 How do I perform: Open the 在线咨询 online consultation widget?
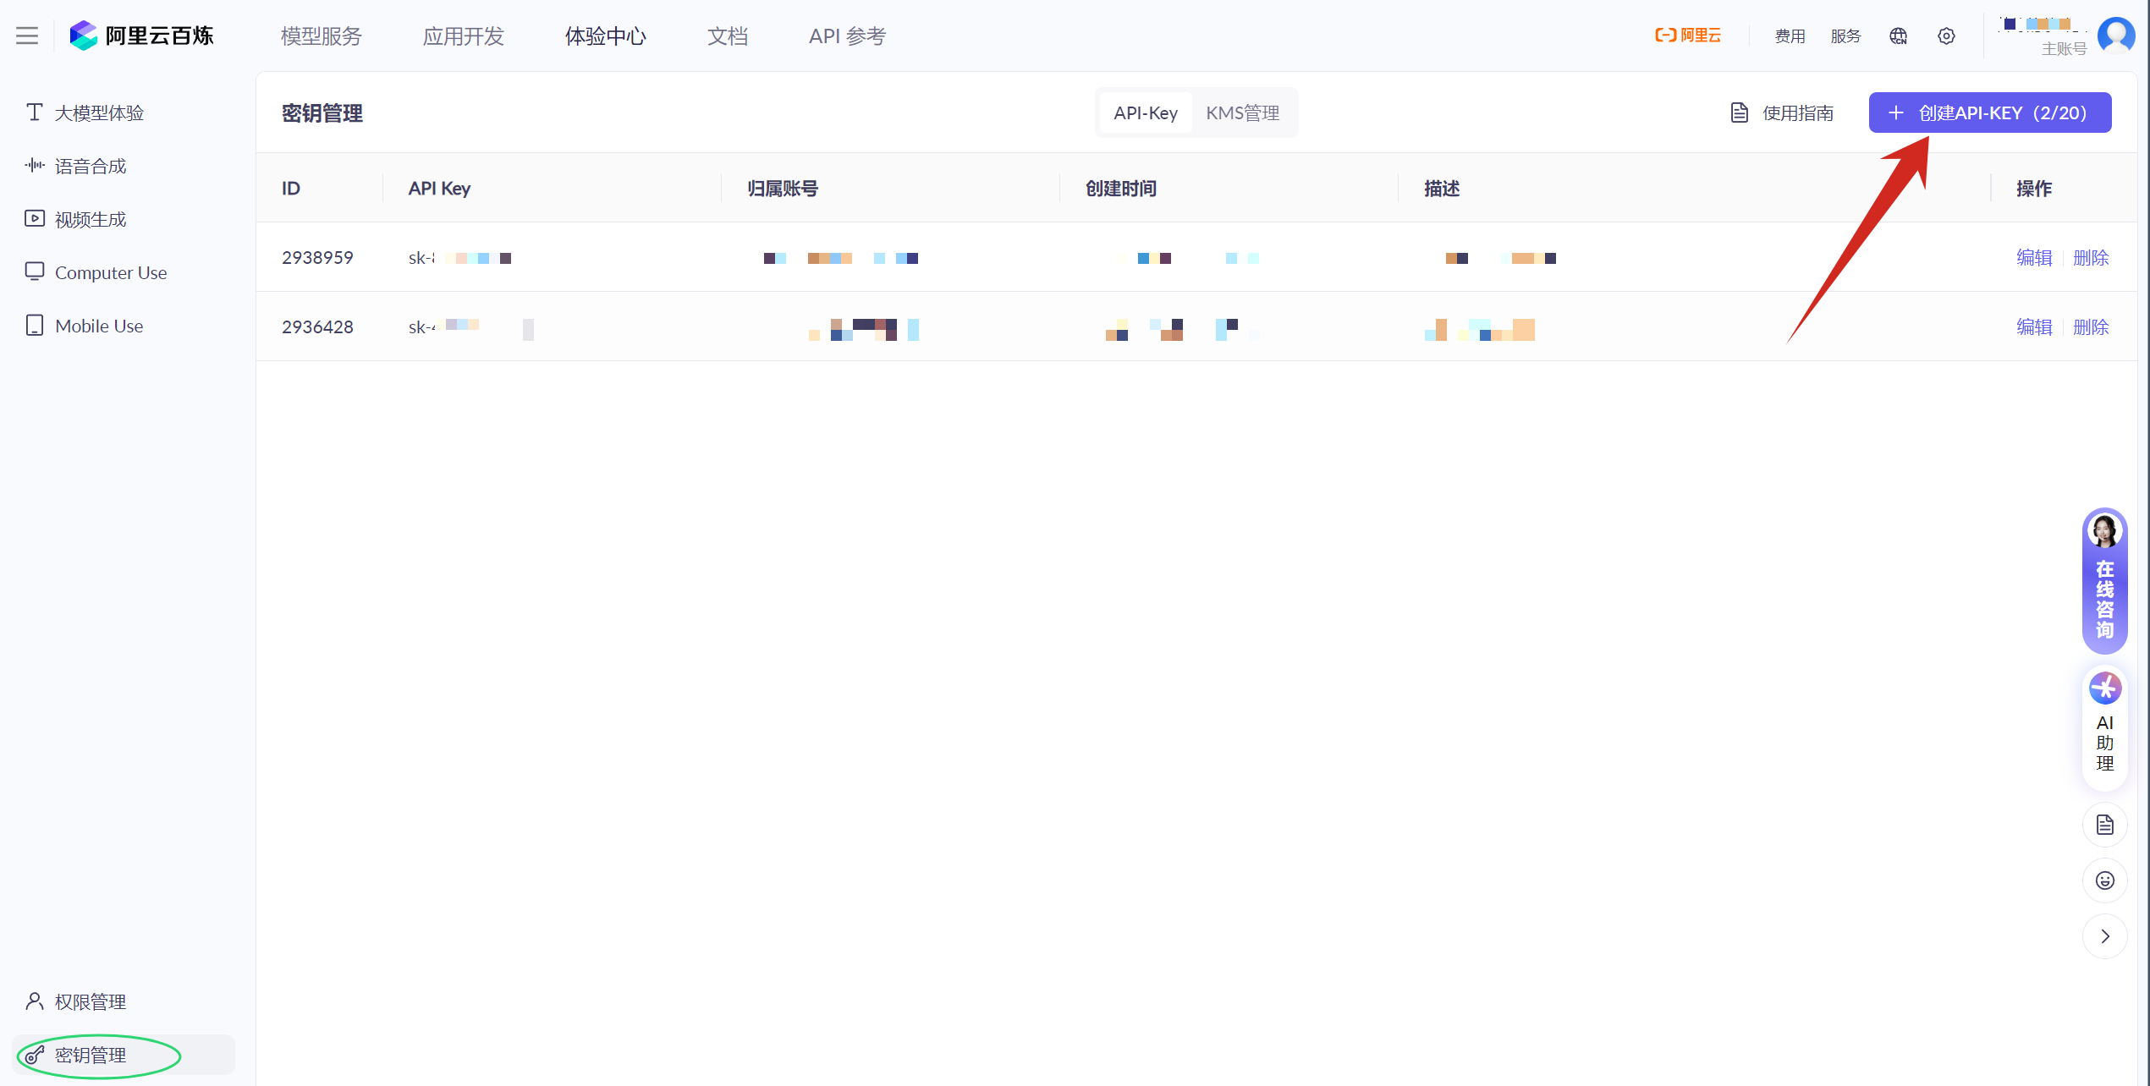2104,581
